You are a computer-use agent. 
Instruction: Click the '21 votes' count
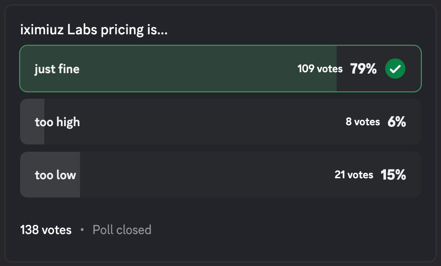click(x=354, y=175)
